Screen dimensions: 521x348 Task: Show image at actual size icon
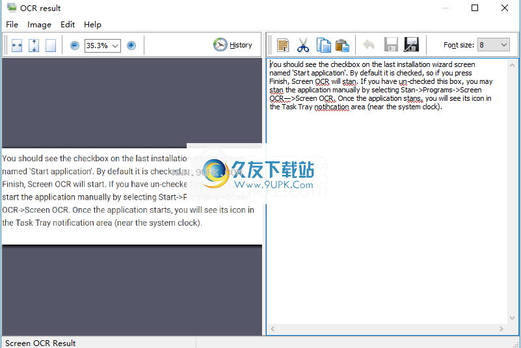tap(51, 46)
